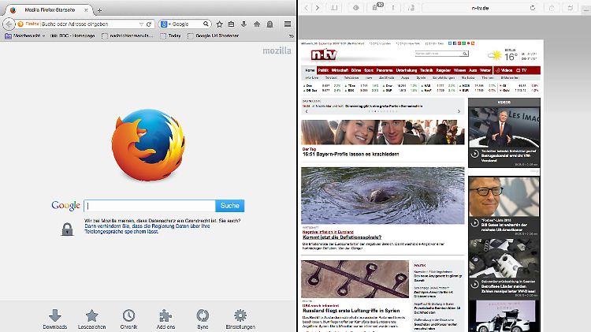Open the Politik section on n-tv
The width and height of the screenshot is (591, 332).
click(x=323, y=70)
